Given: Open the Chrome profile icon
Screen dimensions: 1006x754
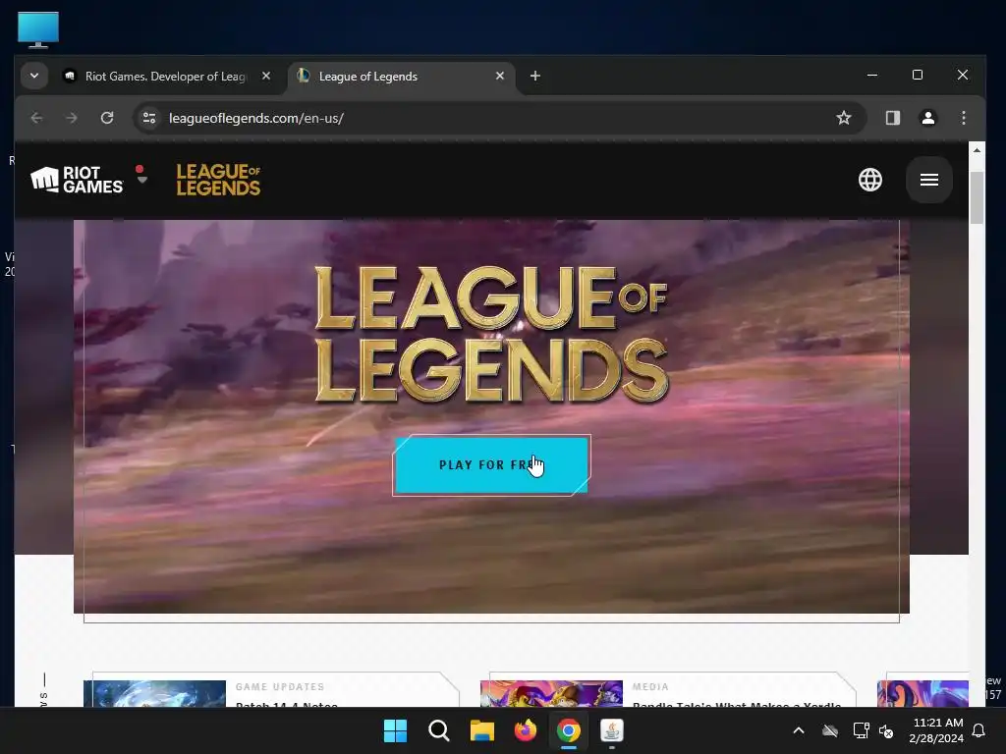Looking at the screenshot, I should (927, 118).
